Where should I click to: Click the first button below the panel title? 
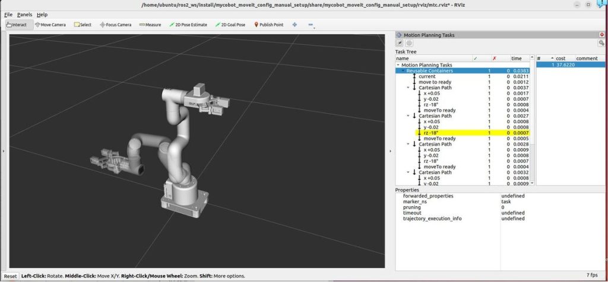(x=400, y=43)
